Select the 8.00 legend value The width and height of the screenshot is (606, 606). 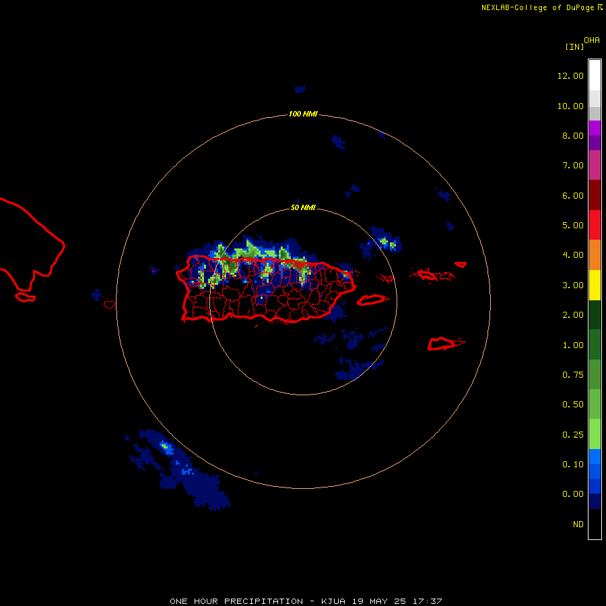tap(573, 135)
